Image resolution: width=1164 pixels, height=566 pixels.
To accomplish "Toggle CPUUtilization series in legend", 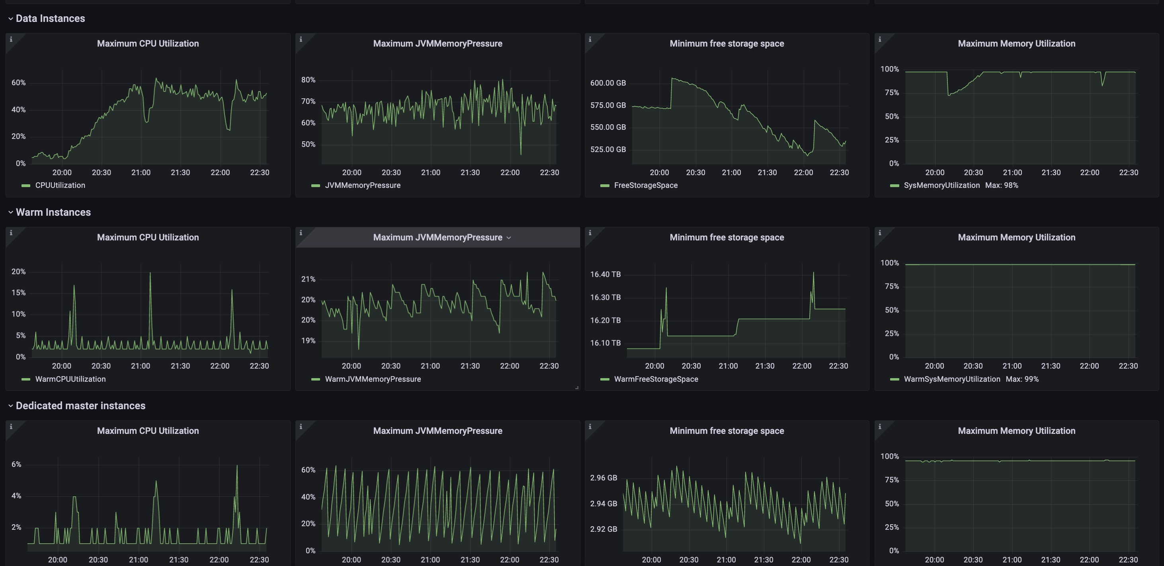I will [60, 185].
